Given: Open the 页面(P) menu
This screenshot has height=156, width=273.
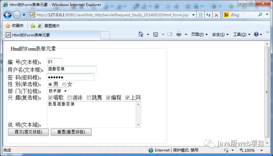Looking at the screenshot, I should [199, 35].
